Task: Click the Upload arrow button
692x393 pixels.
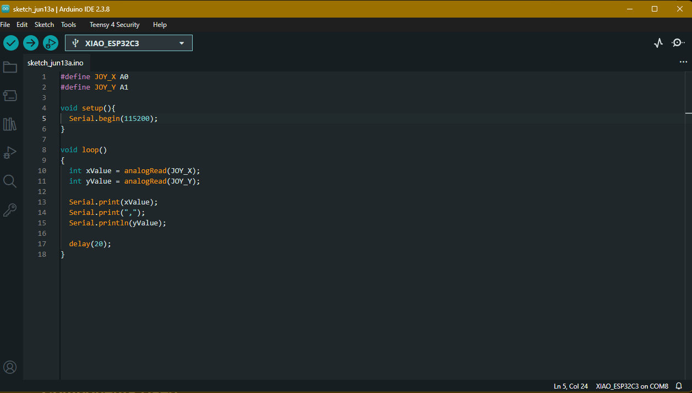Action: pos(31,43)
